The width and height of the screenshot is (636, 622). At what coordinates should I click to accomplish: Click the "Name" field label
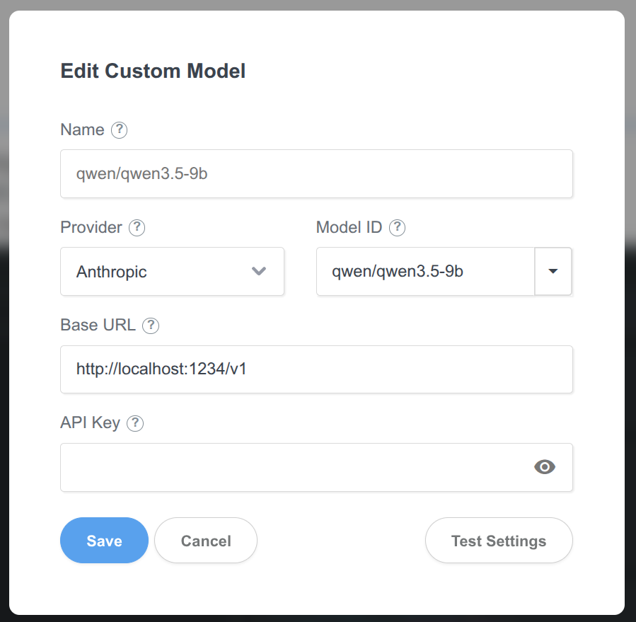[82, 130]
